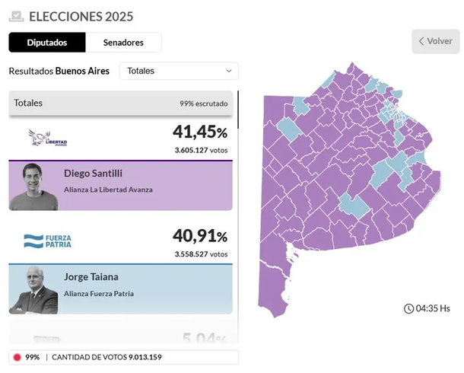This screenshot has height=373, width=464.
Task: Open the Totales dropdown selector
Action: click(x=179, y=71)
